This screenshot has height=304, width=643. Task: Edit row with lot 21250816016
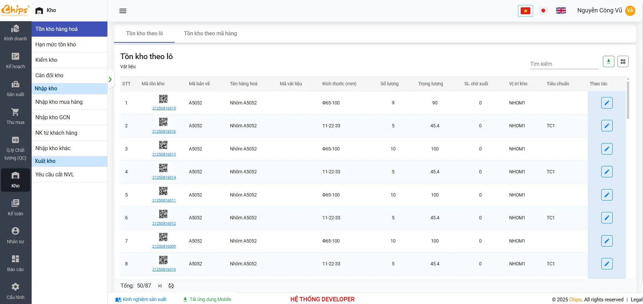tap(607, 126)
